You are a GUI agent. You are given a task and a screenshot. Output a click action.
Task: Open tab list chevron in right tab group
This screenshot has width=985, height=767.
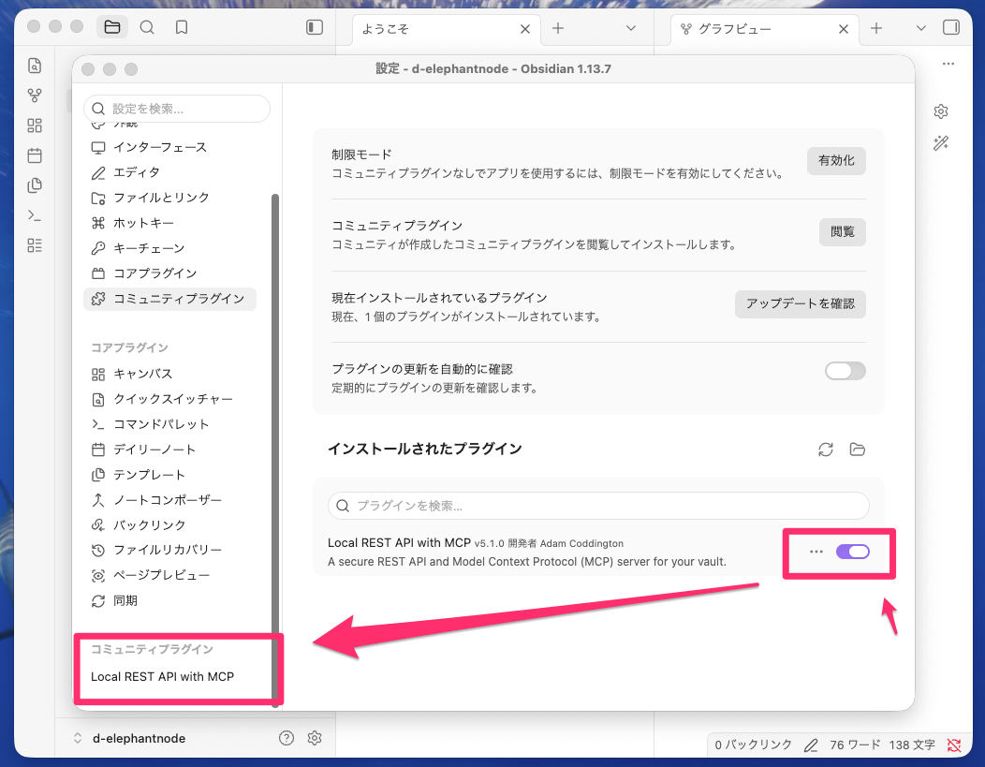tap(920, 28)
